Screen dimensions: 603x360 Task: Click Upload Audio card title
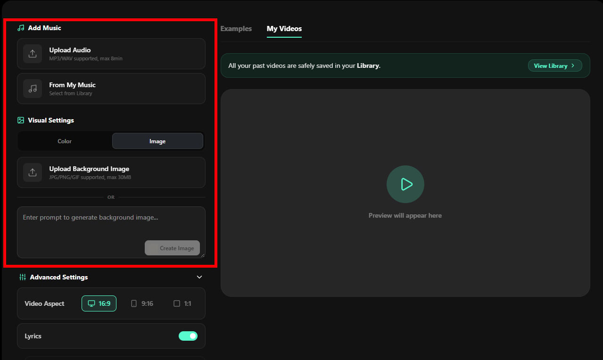coord(70,50)
